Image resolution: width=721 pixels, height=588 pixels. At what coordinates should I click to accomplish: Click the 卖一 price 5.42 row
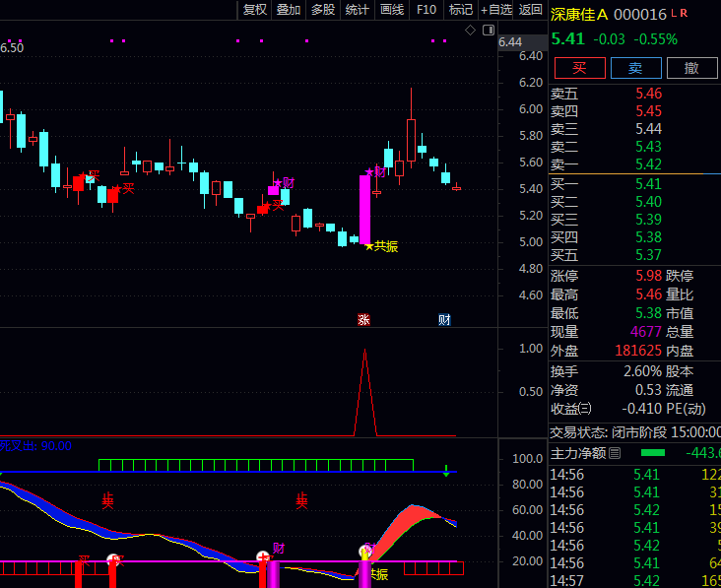coord(633,164)
